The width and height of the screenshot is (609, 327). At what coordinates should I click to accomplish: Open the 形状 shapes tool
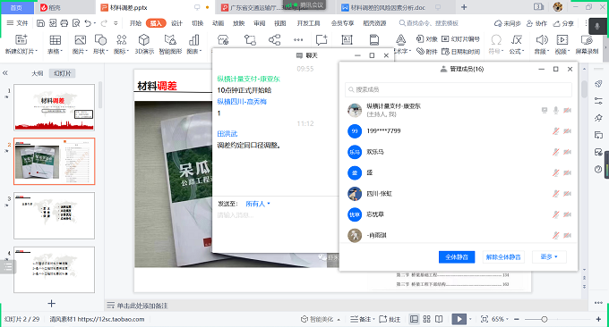click(x=100, y=44)
